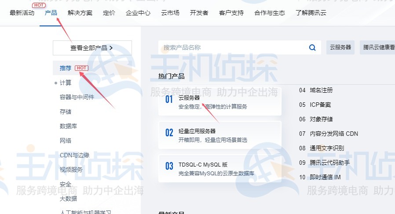Screen dimensions: 395x214
Task: Select the 存储 category
Action: [x=66, y=112]
